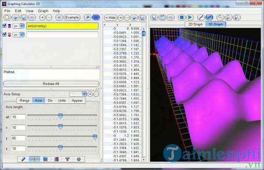264x170 pixels.
Task: Open the purple variables panel icon at bottom
Action: 67,159
